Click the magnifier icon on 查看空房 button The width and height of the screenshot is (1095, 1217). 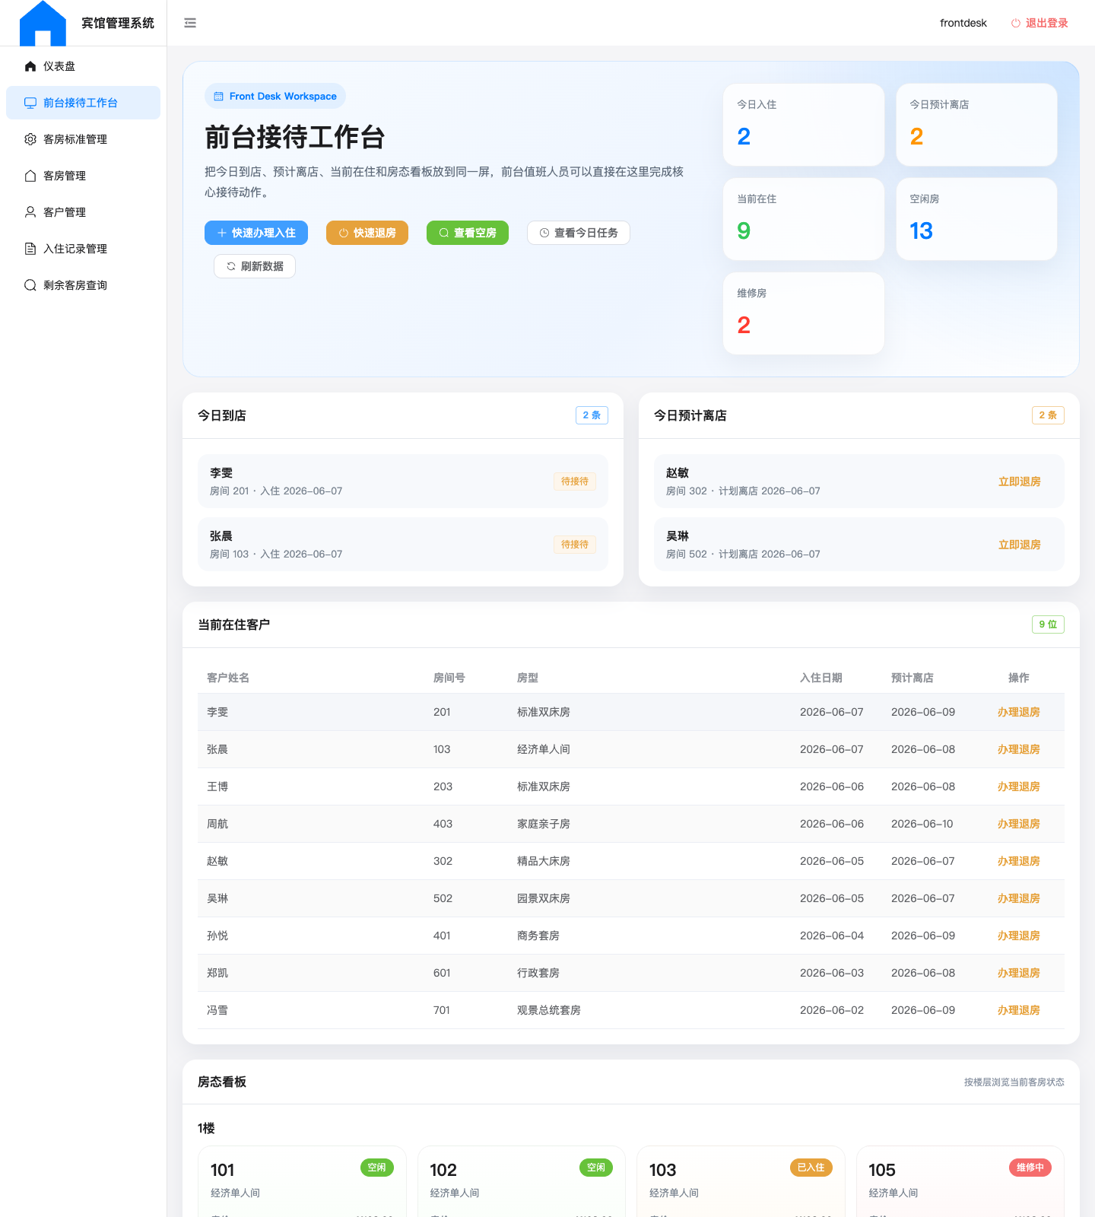[444, 233]
